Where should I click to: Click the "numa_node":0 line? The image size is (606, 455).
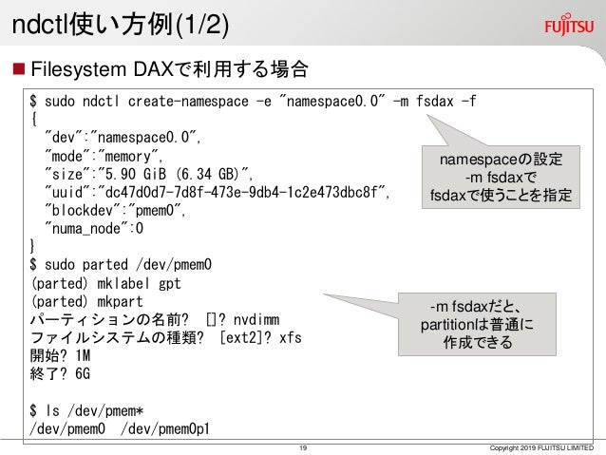pos(94,229)
